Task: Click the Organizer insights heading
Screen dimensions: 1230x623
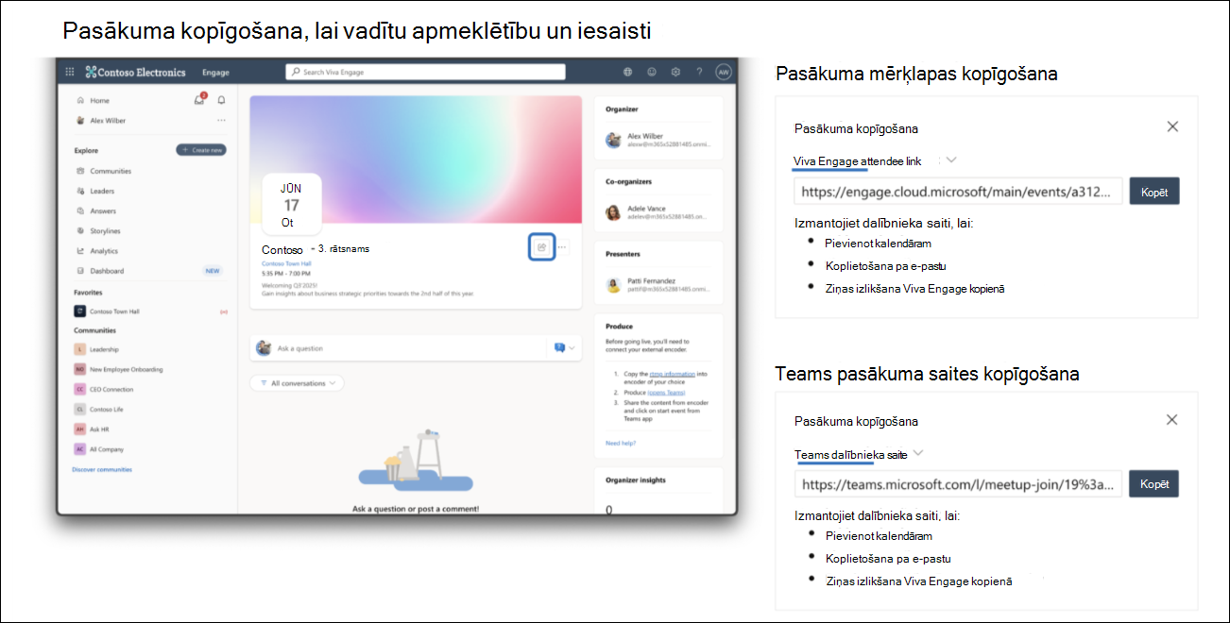Action: click(636, 480)
